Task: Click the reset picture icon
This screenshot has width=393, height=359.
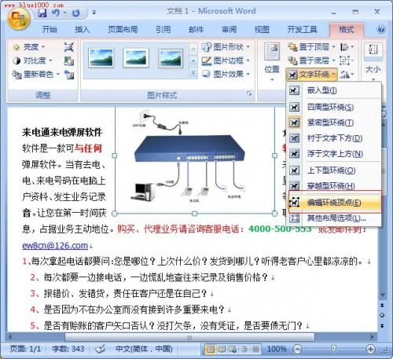Action: [x=69, y=75]
